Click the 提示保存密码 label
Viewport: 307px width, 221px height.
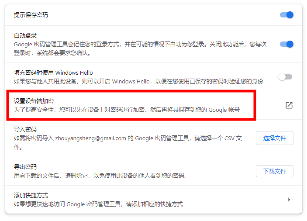tap(31, 15)
